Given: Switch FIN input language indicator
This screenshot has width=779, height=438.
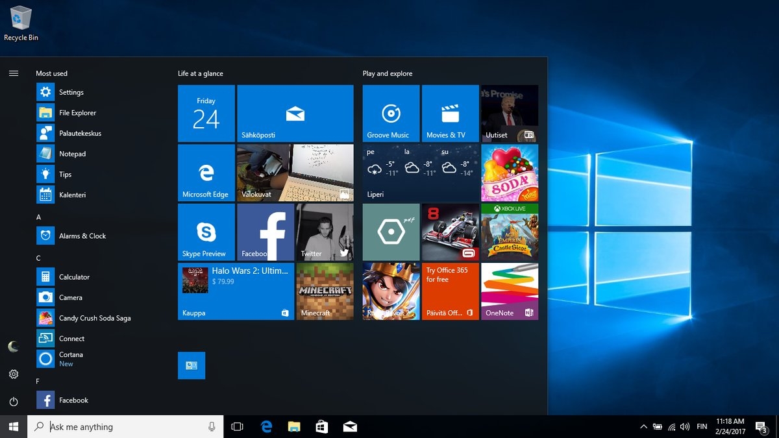Looking at the screenshot, I should point(702,426).
